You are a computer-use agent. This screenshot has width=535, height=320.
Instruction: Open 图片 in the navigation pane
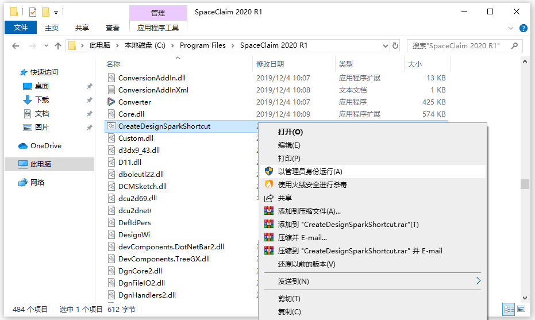[41, 127]
